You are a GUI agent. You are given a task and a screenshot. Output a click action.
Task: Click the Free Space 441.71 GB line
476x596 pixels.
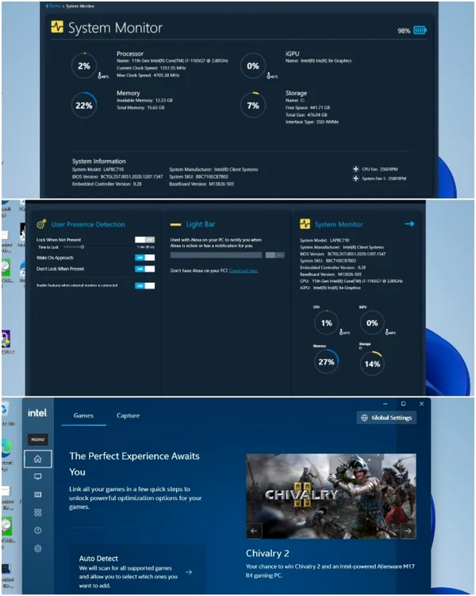[308, 107]
